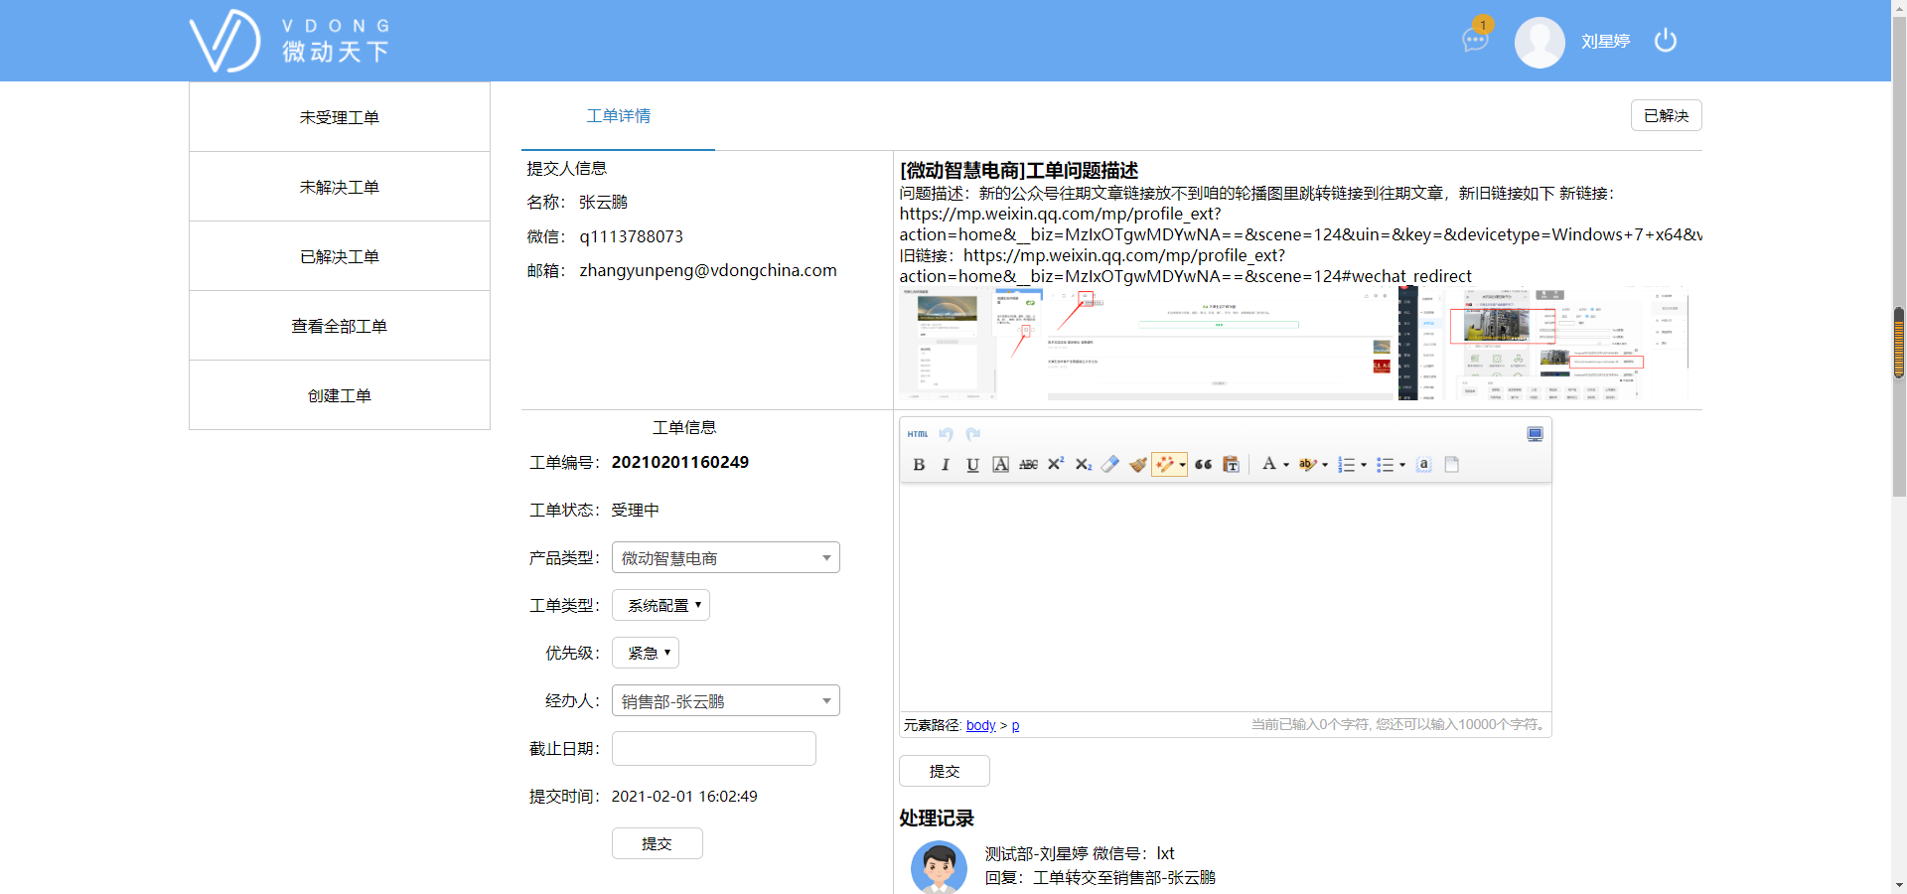1907x894 pixels.
Task: Click the VDONG logo
Action: 289,41
